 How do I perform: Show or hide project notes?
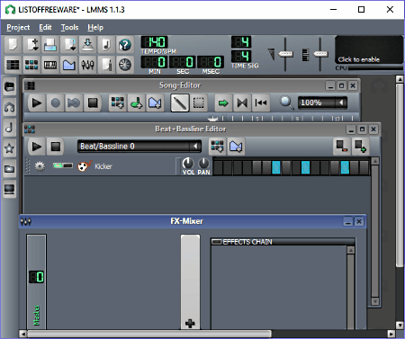click(x=106, y=65)
